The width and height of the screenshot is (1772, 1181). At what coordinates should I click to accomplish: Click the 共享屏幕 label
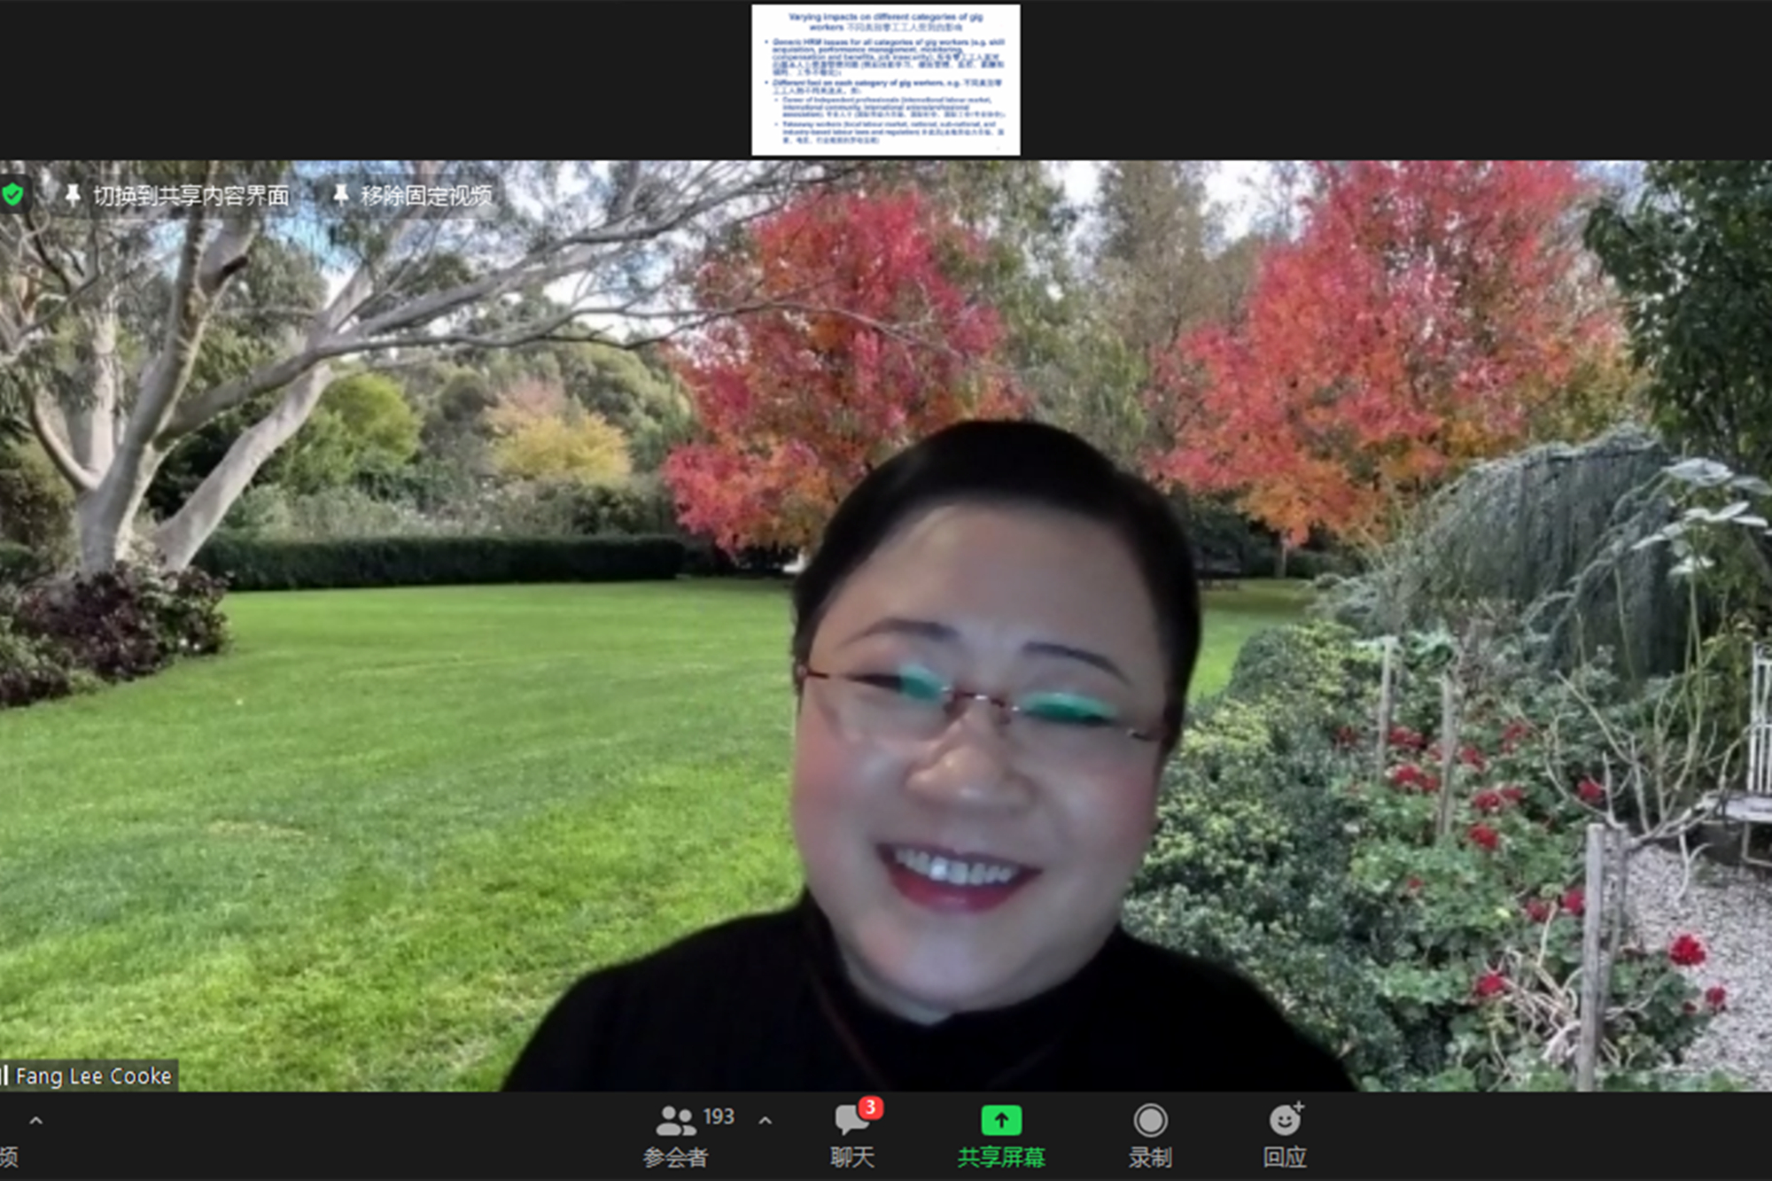tap(1001, 1157)
